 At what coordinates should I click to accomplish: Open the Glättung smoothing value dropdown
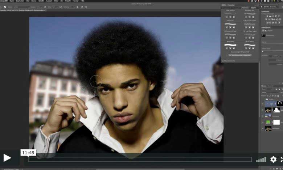tap(71, 7)
